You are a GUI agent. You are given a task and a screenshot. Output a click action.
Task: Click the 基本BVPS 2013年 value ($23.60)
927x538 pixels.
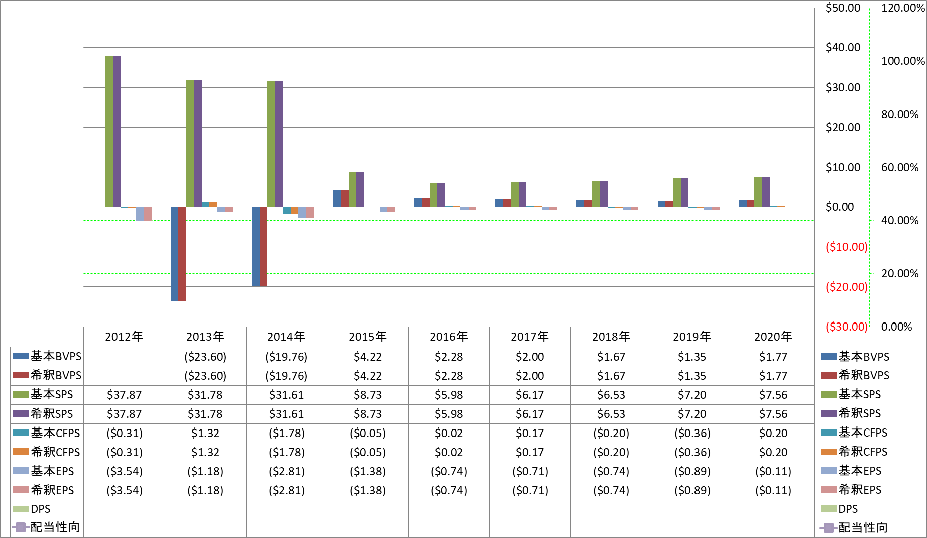[x=205, y=357]
